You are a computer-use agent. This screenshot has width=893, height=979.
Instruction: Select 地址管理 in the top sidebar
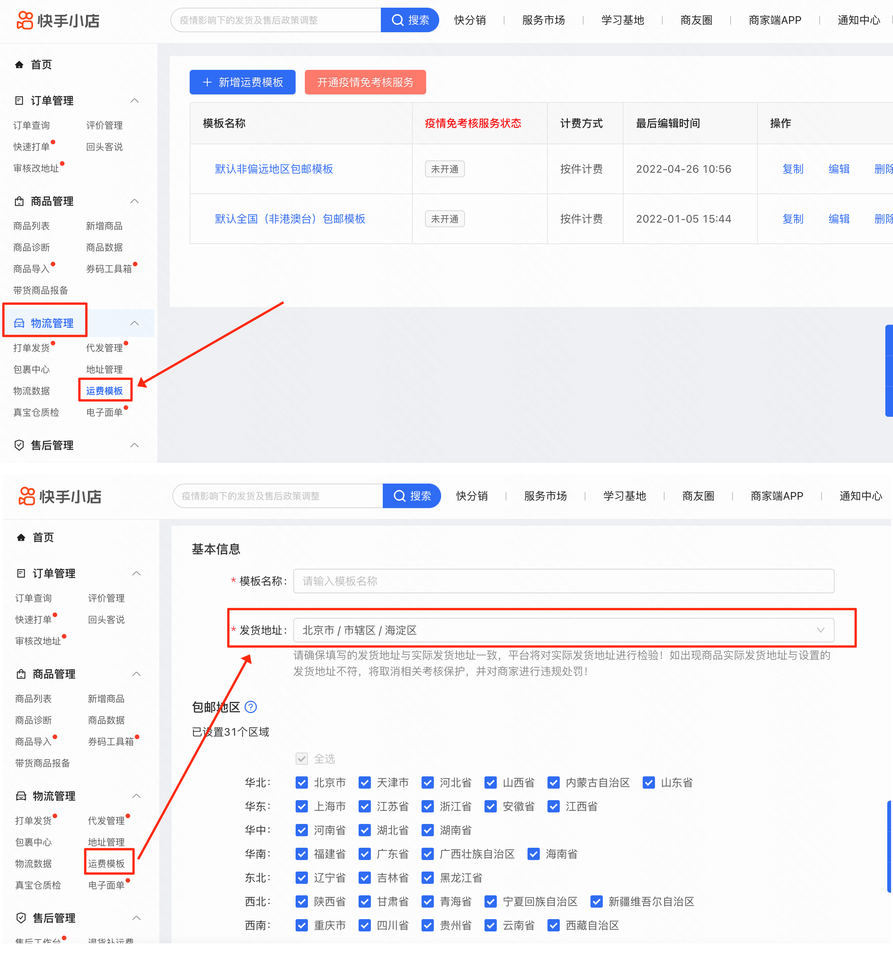tap(104, 369)
